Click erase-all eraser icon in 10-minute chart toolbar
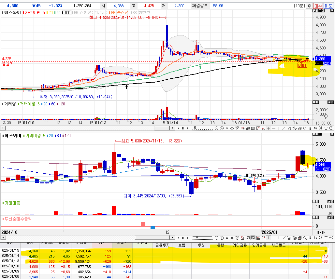Screen dimensions: 335x279 coord(294,128)
